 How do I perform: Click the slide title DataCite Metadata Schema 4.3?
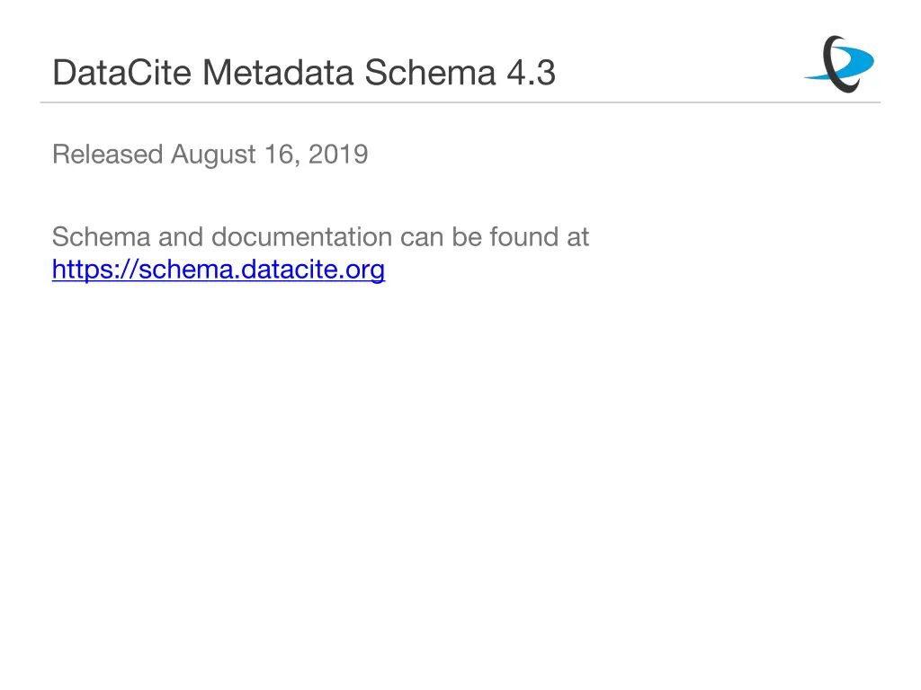click(304, 72)
